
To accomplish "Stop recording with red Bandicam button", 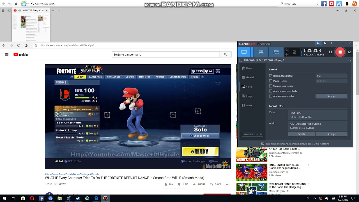I will coord(340,52).
